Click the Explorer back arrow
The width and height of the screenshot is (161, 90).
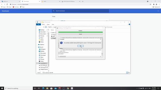tap(38, 27)
